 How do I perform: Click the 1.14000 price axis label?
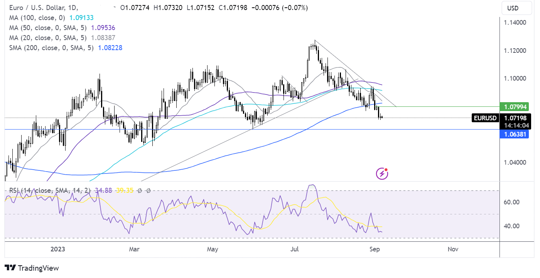515,23
